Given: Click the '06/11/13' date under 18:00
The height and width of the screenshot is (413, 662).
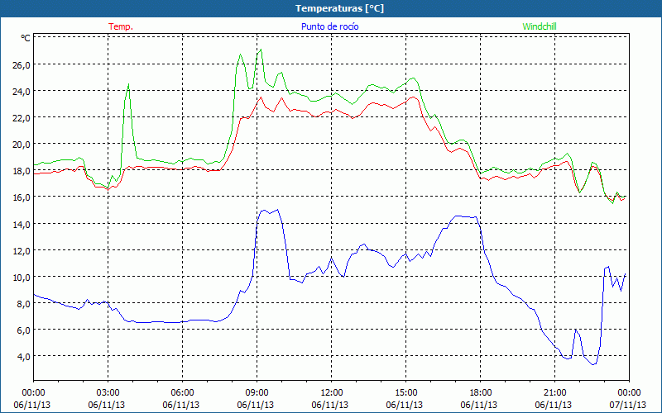Looking at the screenshot, I should pyautogui.click(x=479, y=405).
